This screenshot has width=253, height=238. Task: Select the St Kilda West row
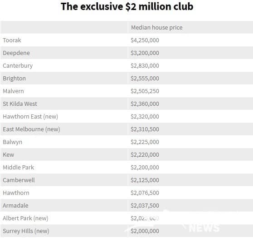pyautogui.click(x=126, y=104)
